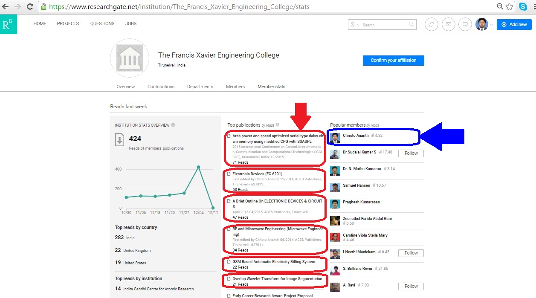Open Overlap Wavelet Transform for Image Segmentation
This screenshot has width=536, height=298.
point(277,279)
